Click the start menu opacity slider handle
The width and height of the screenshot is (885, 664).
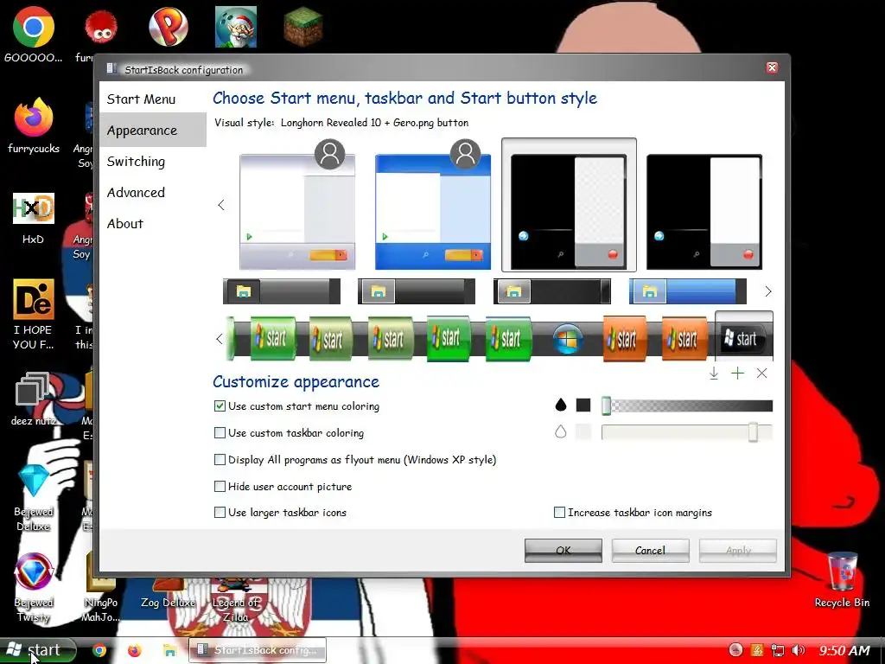(x=606, y=405)
